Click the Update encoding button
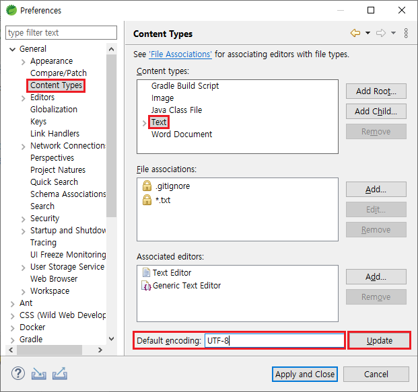The height and width of the screenshot is (392, 418). click(x=380, y=340)
